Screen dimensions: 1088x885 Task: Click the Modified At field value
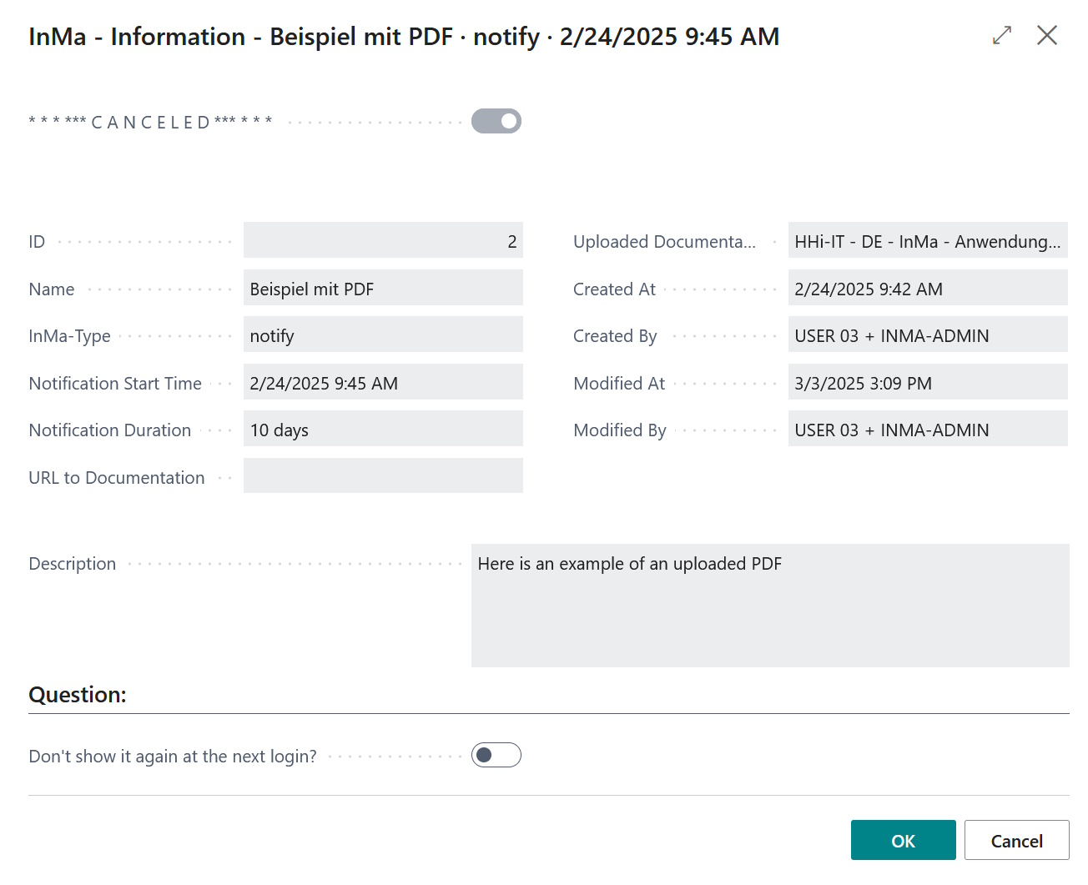[x=928, y=382]
